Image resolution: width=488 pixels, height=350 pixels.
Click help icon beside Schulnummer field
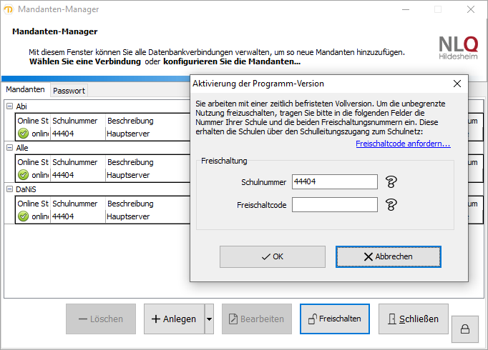click(391, 182)
